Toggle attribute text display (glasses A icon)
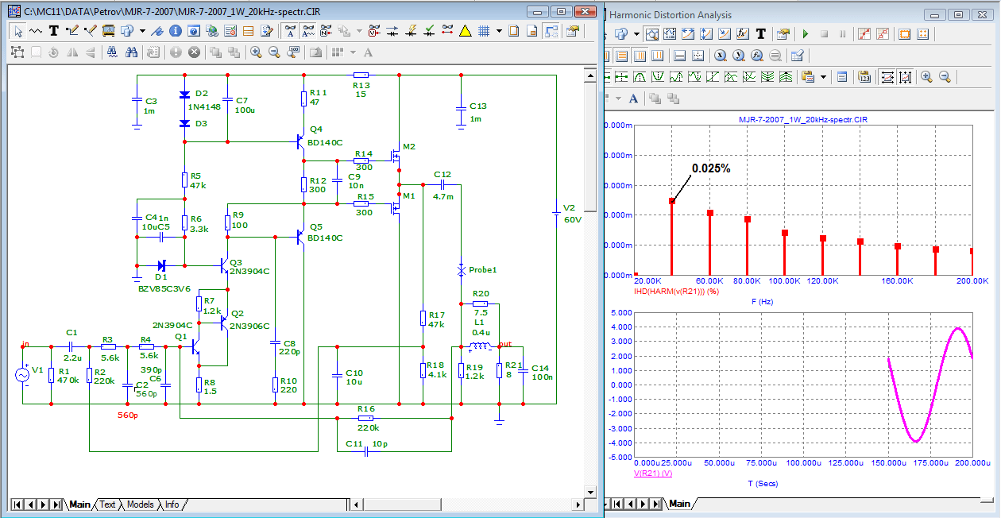This screenshot has width=1001, height=518. click(290, 31)
